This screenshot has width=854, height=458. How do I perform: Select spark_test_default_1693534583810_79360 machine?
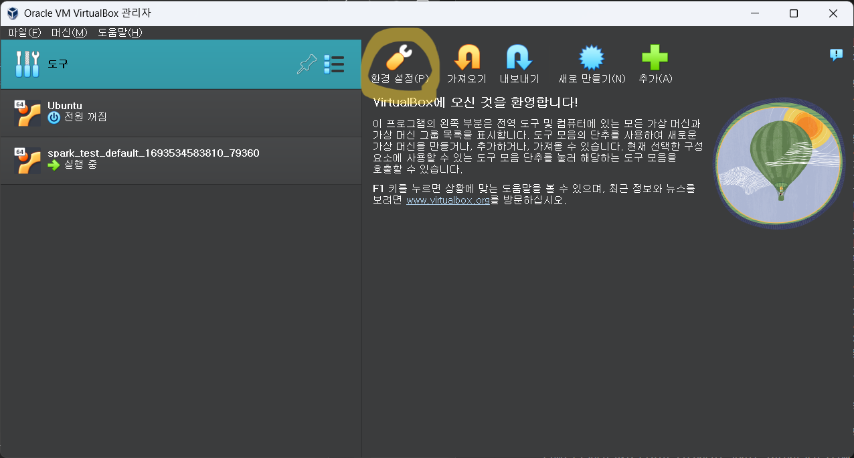(181, 161)
